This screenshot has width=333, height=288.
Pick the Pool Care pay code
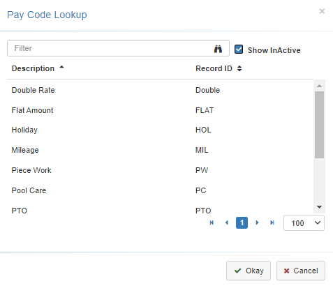tap(160, 190)
